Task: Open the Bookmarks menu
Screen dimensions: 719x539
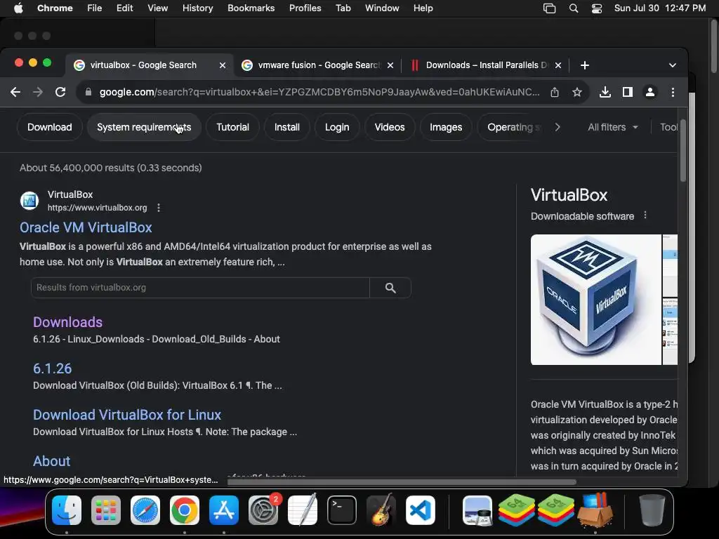Action: pyautogui.click(x=251, y=8)
